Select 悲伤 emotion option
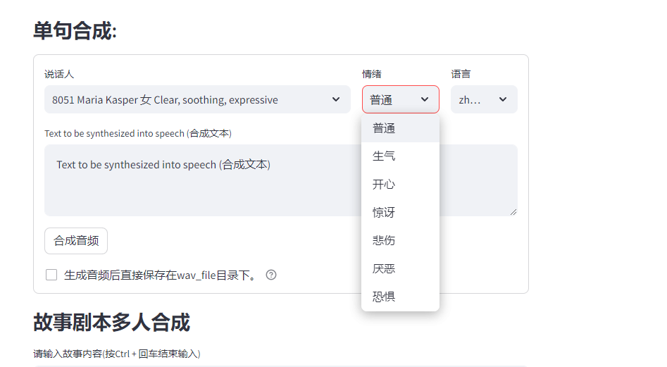667x367 pixels. 384,240
